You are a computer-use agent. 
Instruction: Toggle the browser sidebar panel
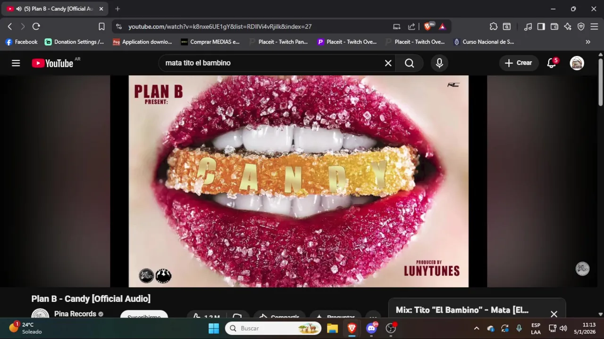pyautogui.click(x=541, y=27)
